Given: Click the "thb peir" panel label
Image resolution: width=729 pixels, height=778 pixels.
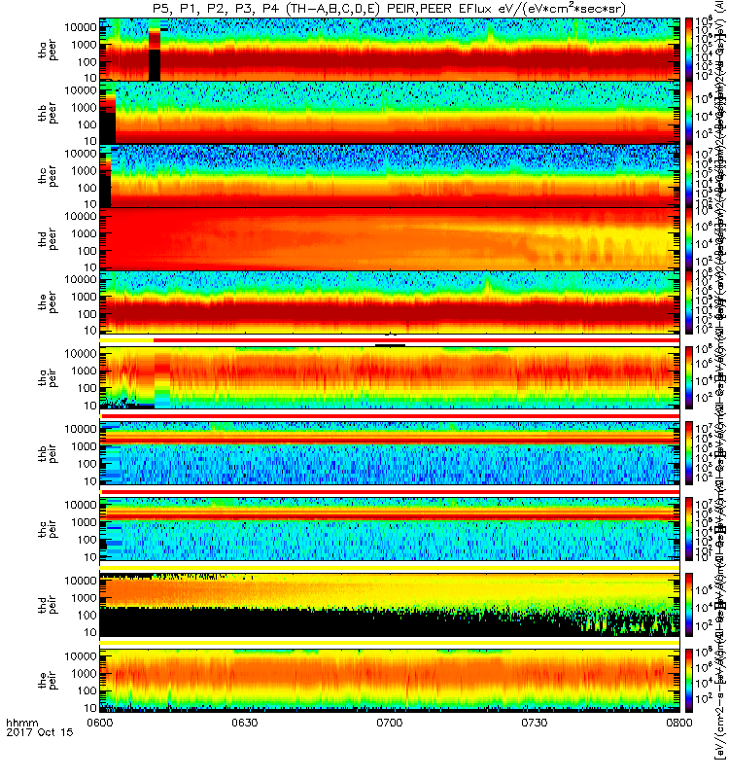Looking at the screenshot, I should pyautogui.click(x=48, y=453).
